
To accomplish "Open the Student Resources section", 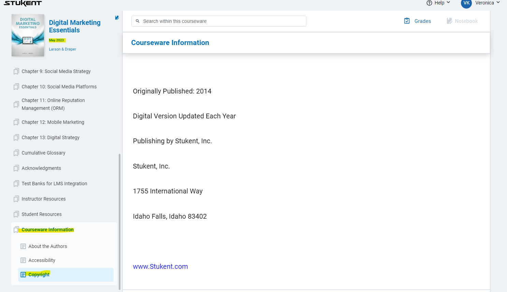I will pos(42,214).
